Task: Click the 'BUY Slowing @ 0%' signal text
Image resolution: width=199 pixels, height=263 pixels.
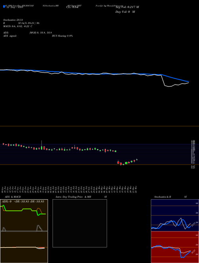Action: [x=62, y=36]
